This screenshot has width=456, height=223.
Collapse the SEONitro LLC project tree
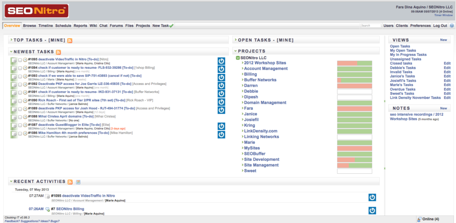coord(238,58)
